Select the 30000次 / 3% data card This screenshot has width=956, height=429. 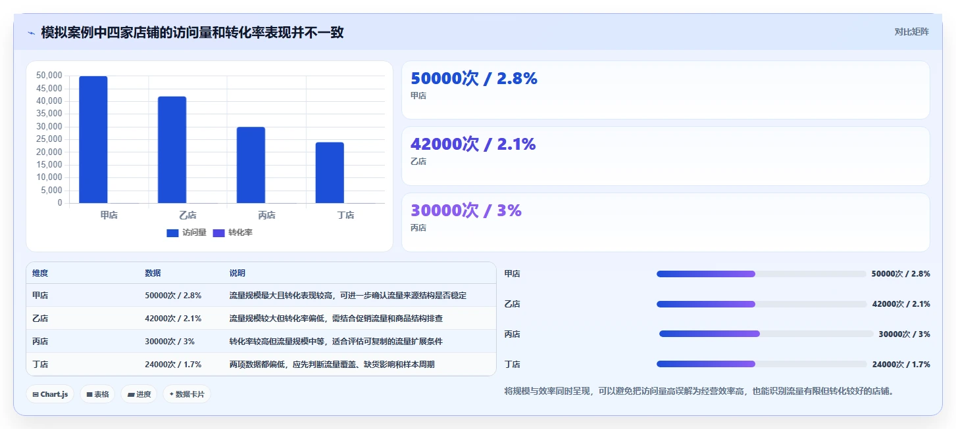[x=665, y=222]
